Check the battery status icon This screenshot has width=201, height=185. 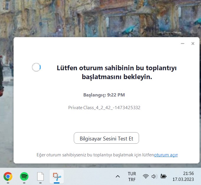(163, 176)
